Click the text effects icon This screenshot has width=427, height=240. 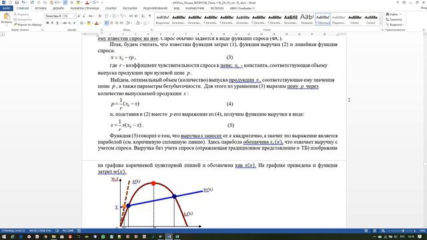point(82,23)
